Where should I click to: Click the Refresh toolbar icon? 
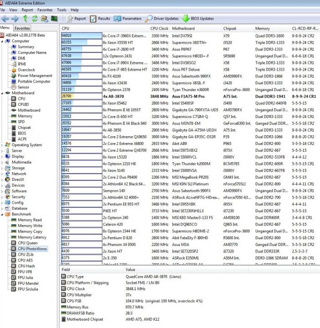point(35,19)
